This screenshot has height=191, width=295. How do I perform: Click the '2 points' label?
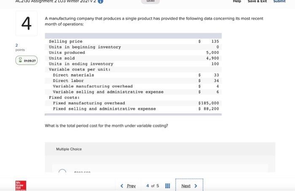[20, 47]
